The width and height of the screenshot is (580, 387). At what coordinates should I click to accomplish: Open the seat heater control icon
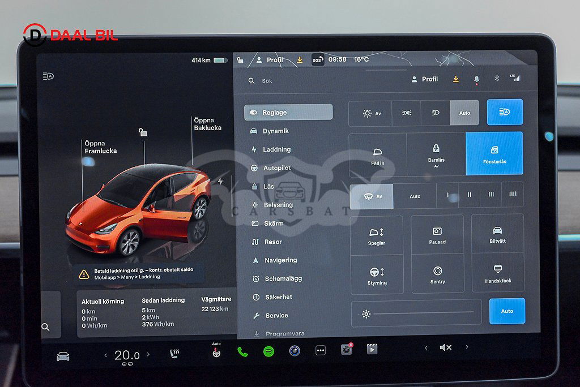coord(174,354)
